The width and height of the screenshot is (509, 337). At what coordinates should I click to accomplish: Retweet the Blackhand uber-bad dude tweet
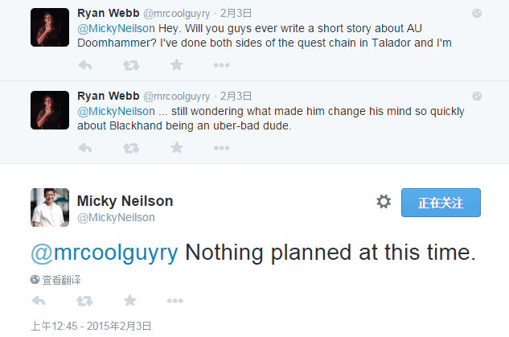click(x=130, y=148)
